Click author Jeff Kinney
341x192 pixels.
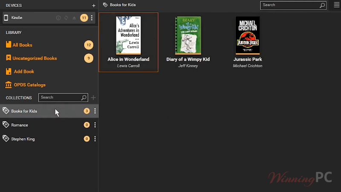coord(188,66)
